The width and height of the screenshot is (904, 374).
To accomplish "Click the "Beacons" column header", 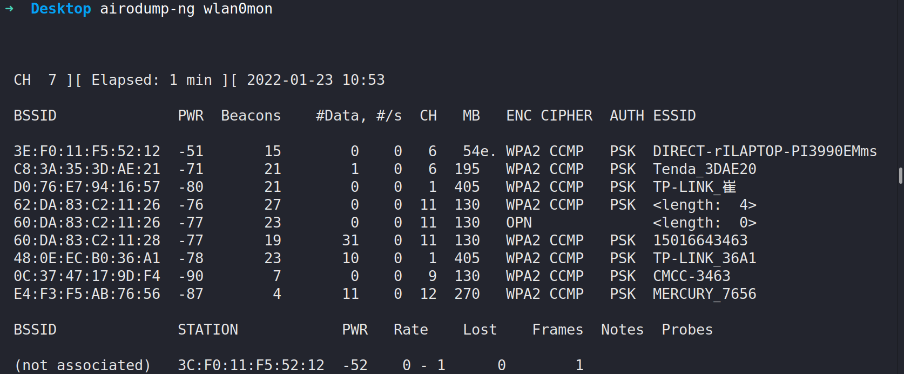I will (x=251, y=116).
